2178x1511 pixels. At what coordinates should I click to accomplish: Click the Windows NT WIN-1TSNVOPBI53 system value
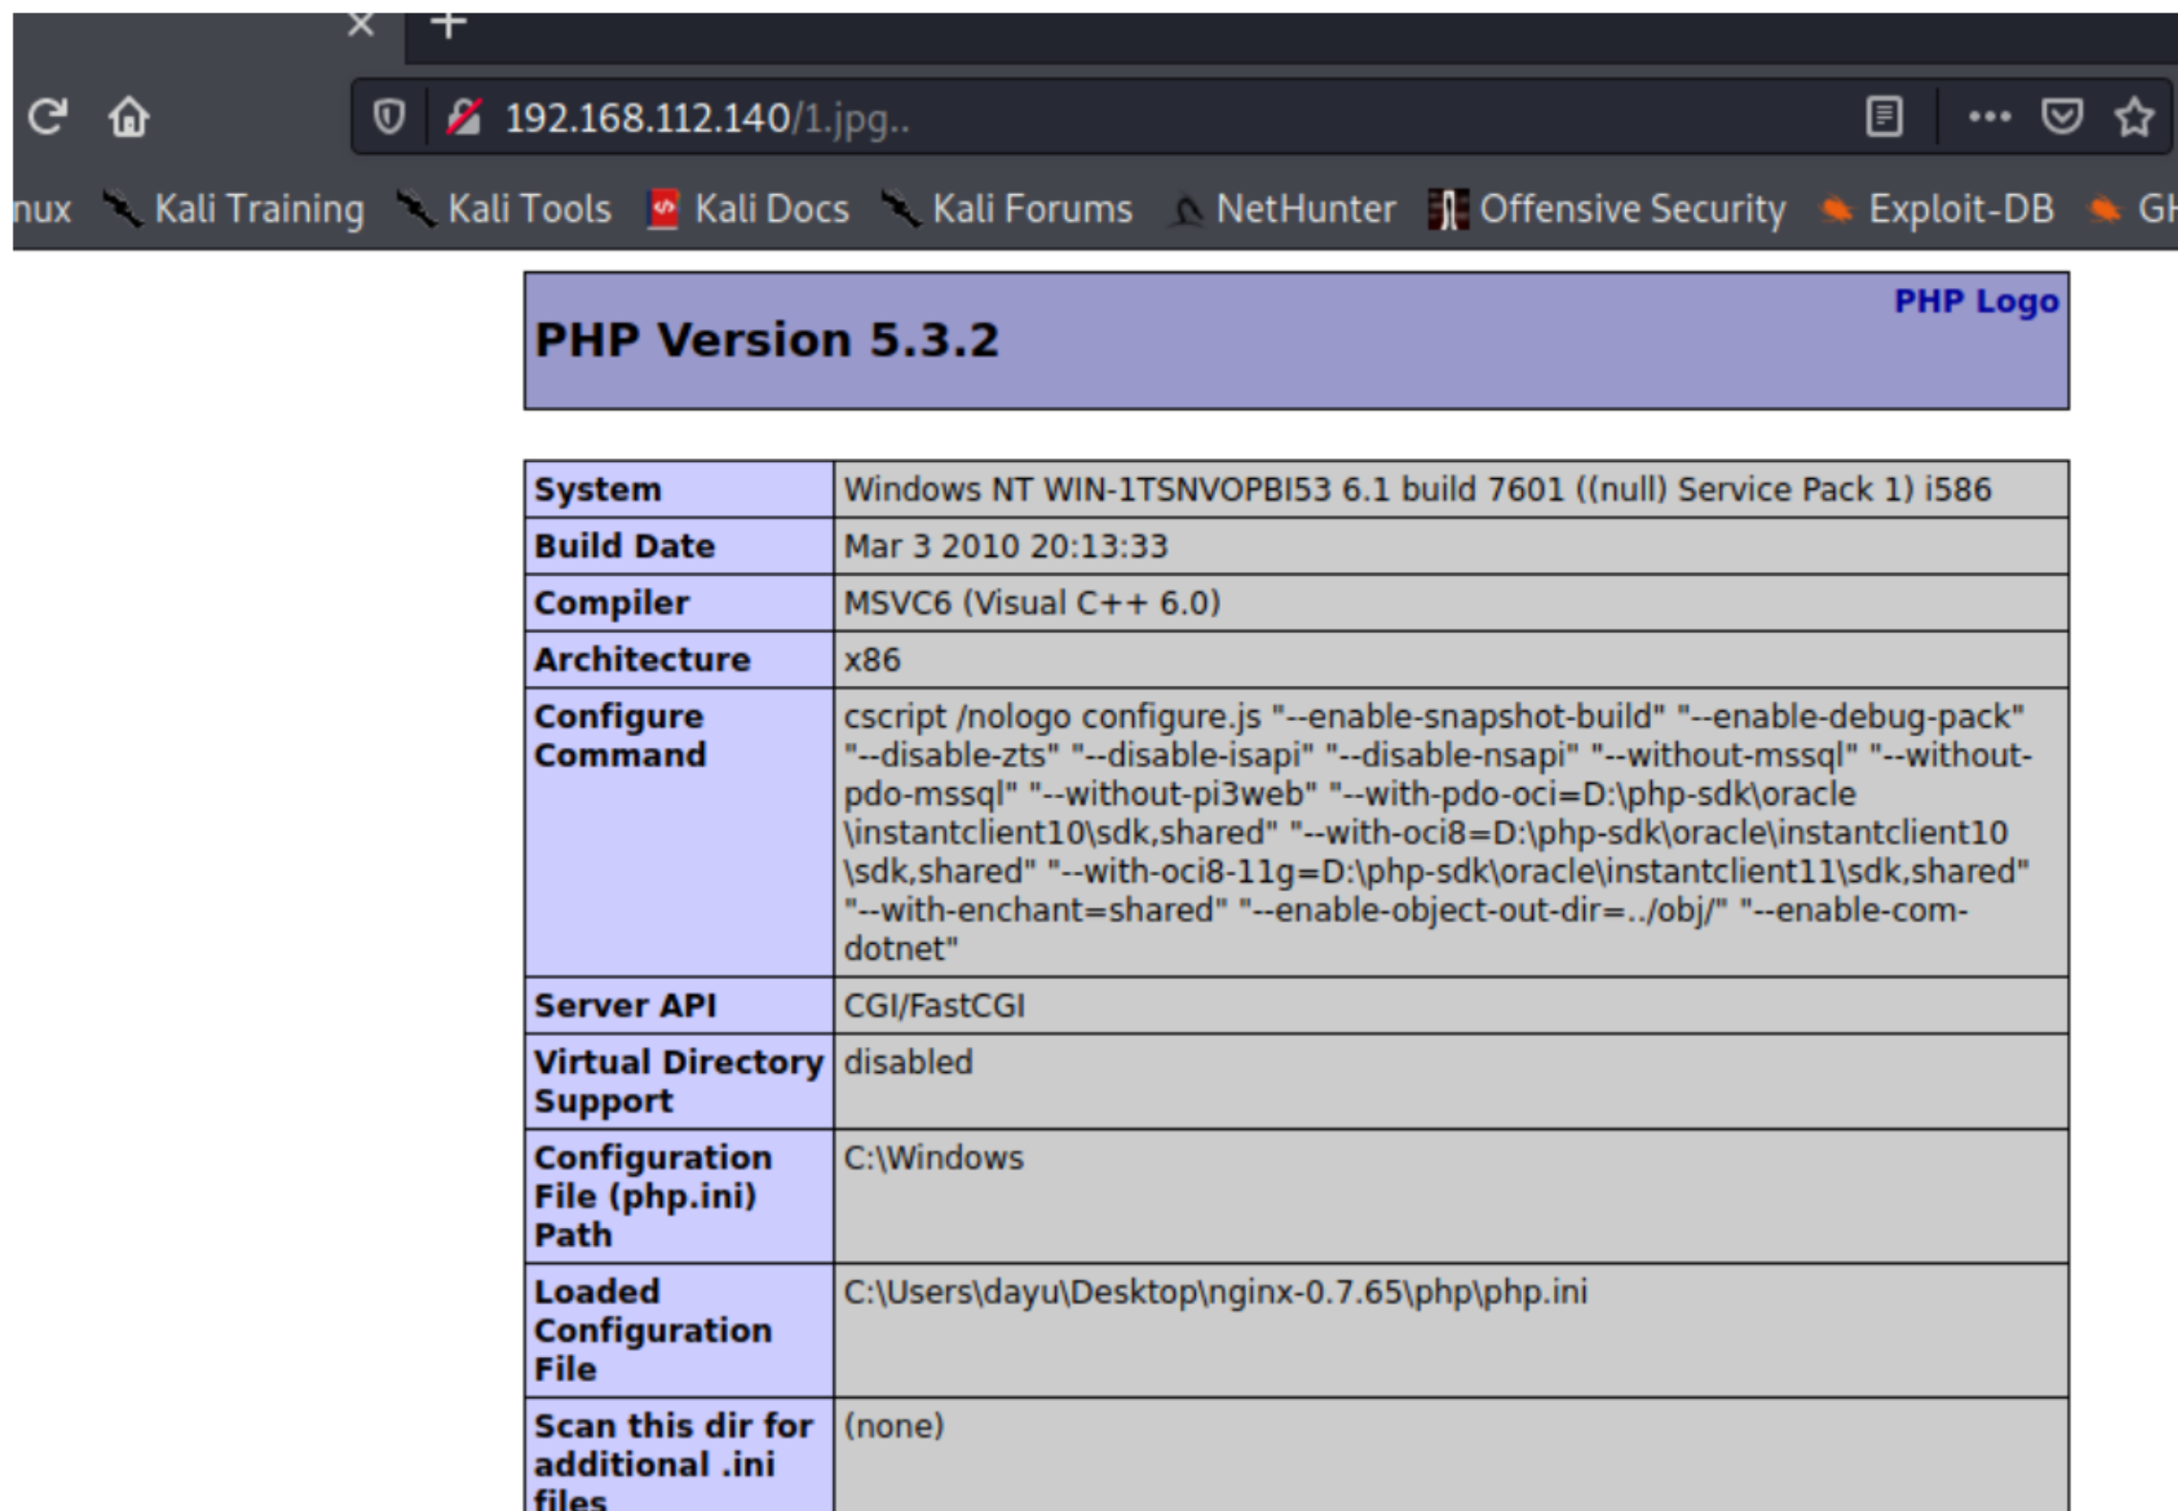pos(1417,490)
